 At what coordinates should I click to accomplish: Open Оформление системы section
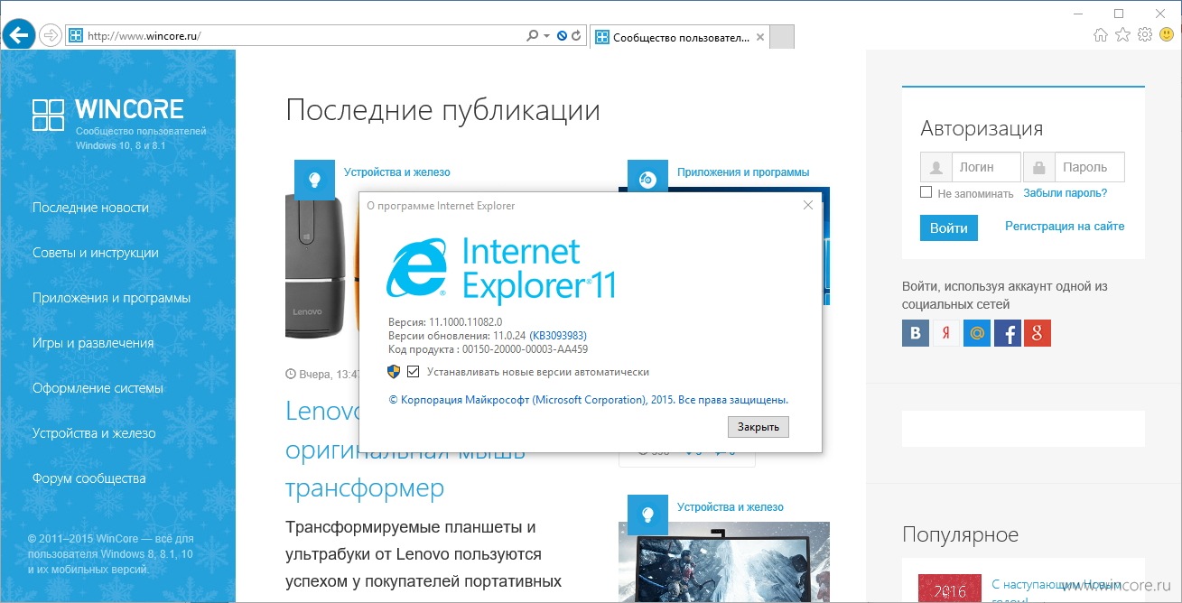coord(98,388)
